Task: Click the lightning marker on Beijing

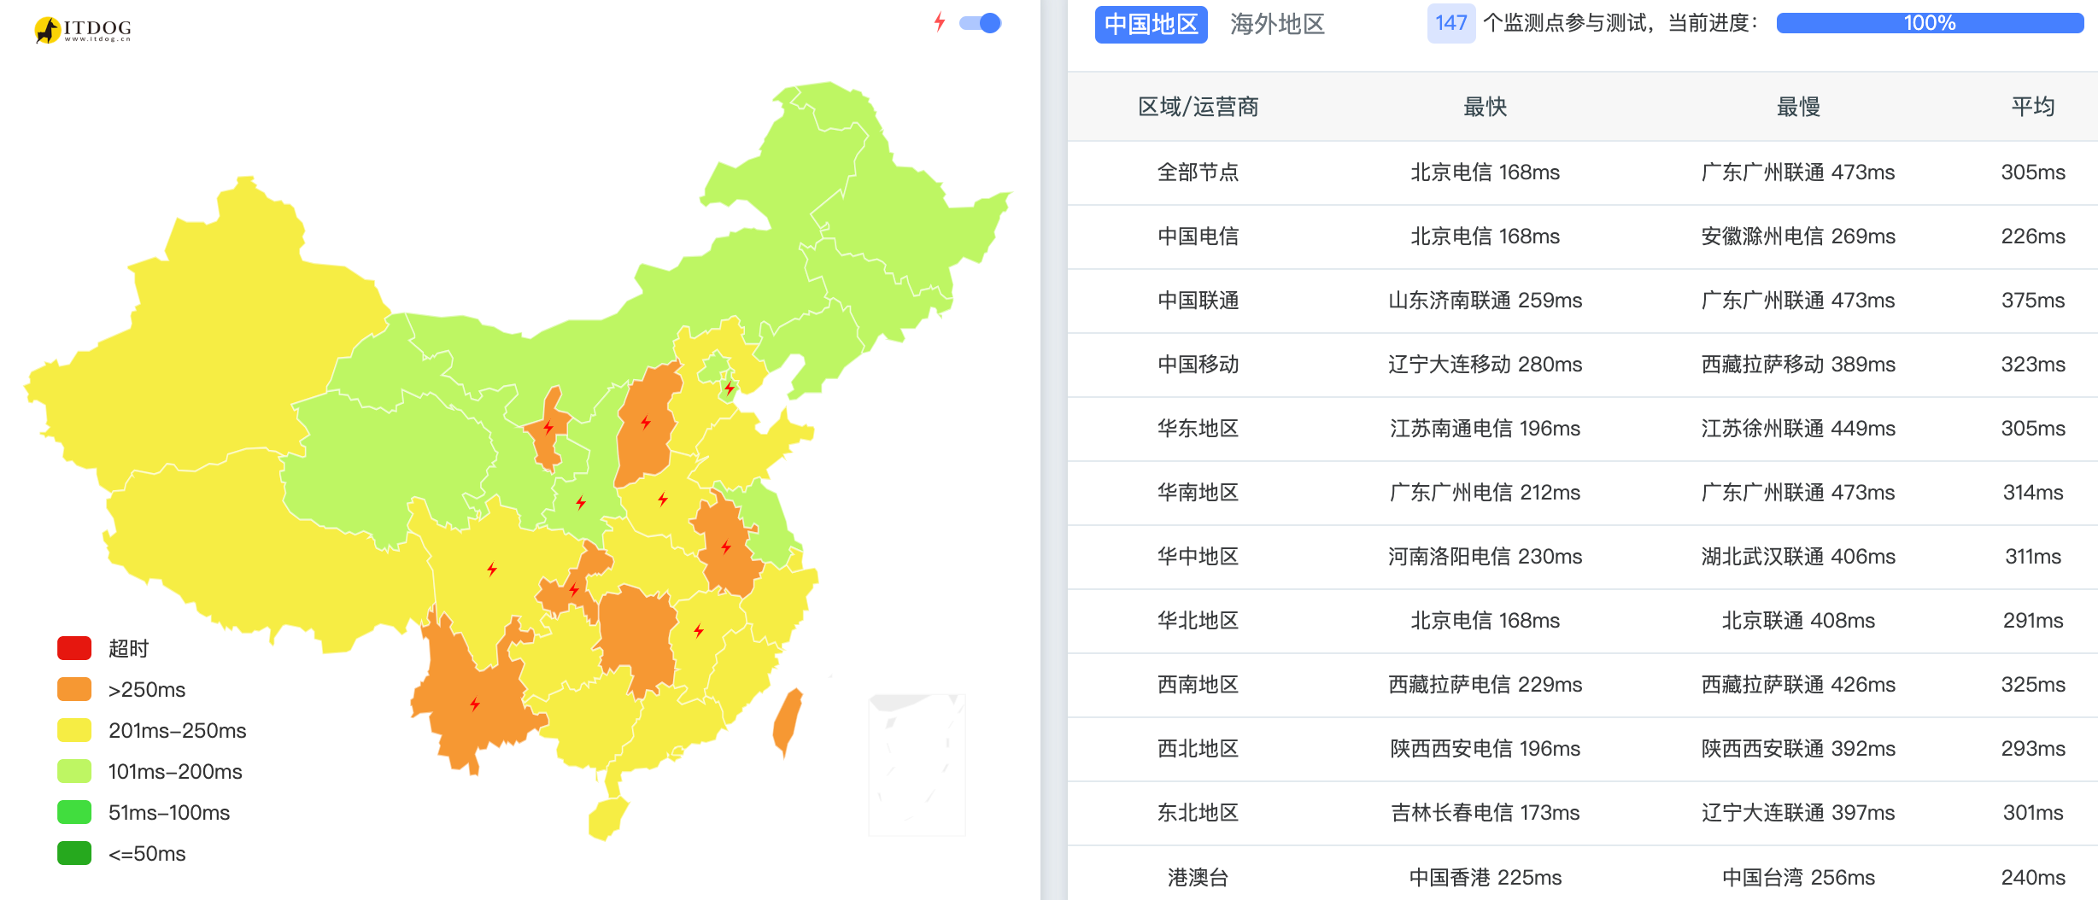Action: pos(730,389)
